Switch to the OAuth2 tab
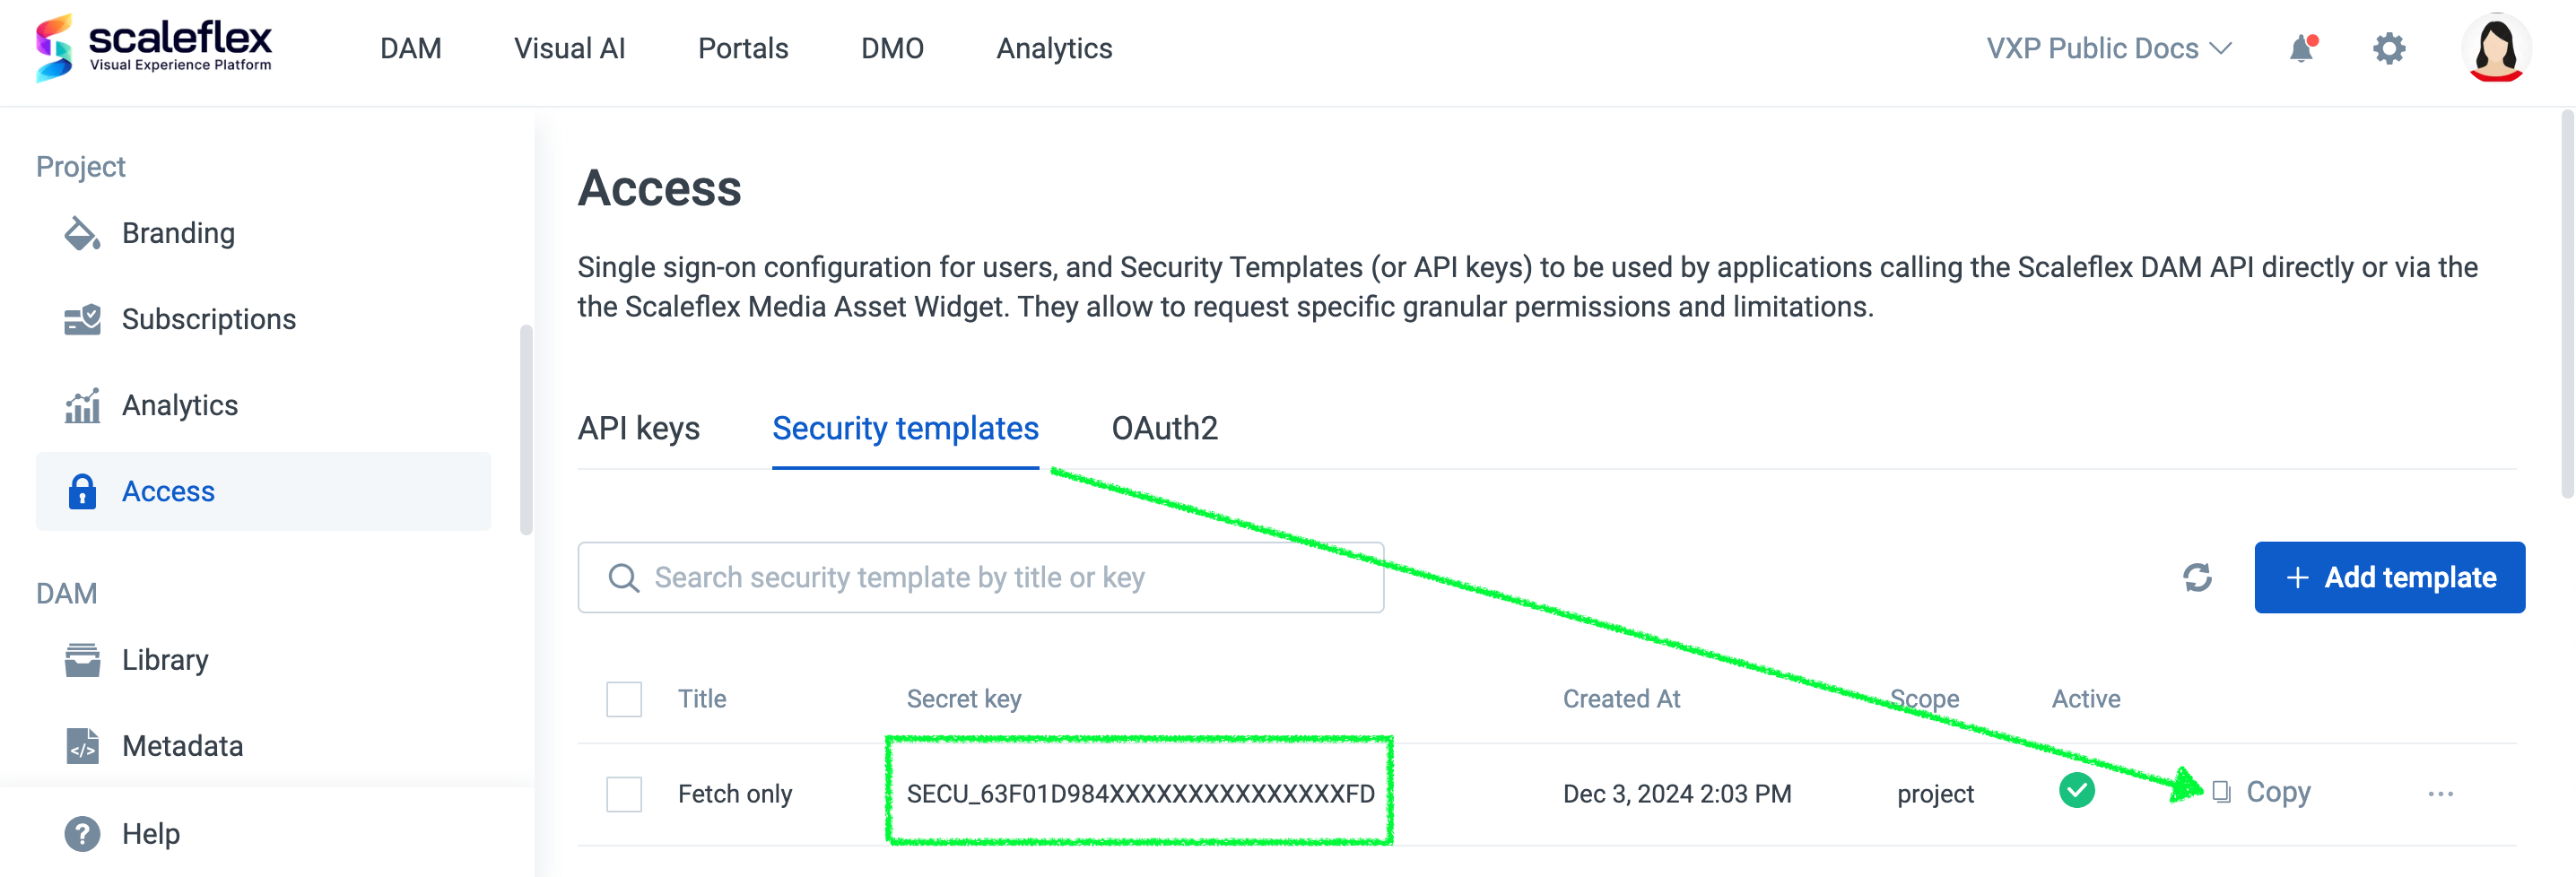Image resolution: width=2576 pixels, height=877 pixels. [x=1164, y=428]
